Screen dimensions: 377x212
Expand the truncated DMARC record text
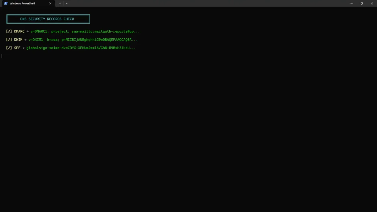137,31
